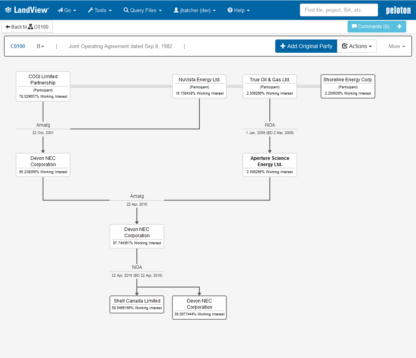
Task: Select True Oil & Gas Ltd. box
Action: pos(269,86)
